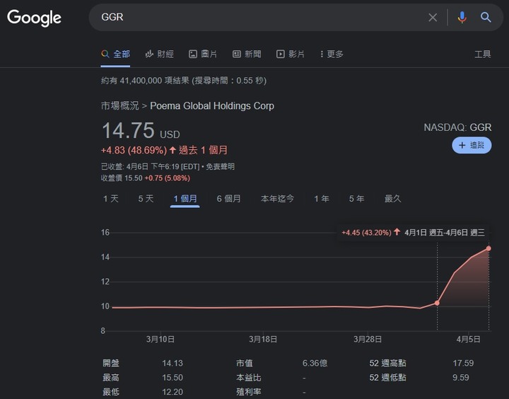Open the 財經 tab
Screen dimensions: 509x399
pos(159,54)
